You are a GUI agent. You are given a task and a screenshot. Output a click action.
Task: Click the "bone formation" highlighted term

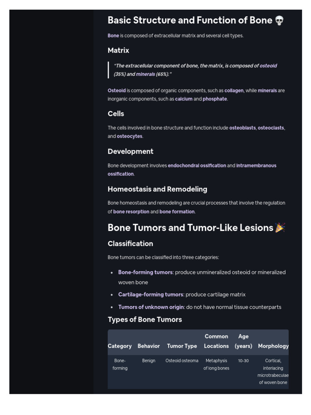pos(177,212)
